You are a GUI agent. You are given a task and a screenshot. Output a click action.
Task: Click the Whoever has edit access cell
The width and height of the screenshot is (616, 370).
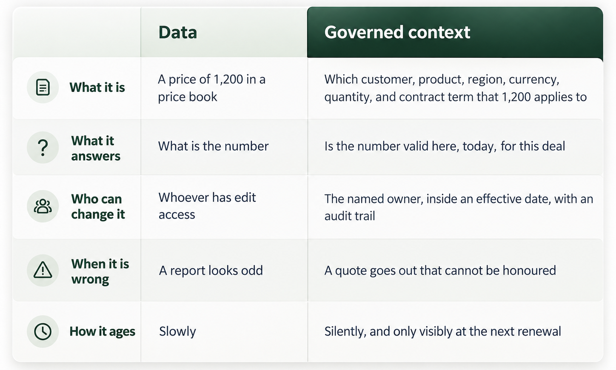(207, 206)
